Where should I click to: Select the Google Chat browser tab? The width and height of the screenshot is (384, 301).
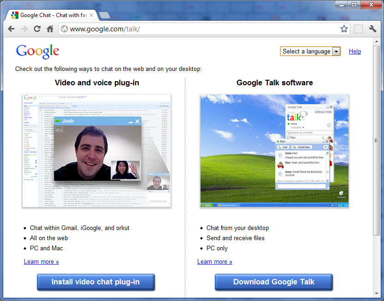[x=52, y=15]
